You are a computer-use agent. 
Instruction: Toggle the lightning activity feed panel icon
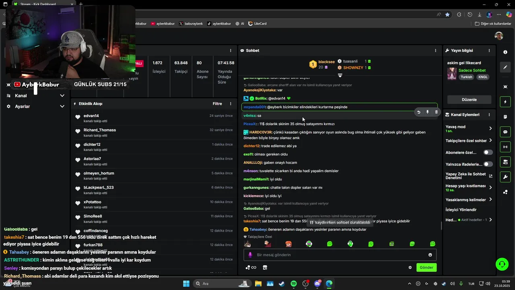505,102
